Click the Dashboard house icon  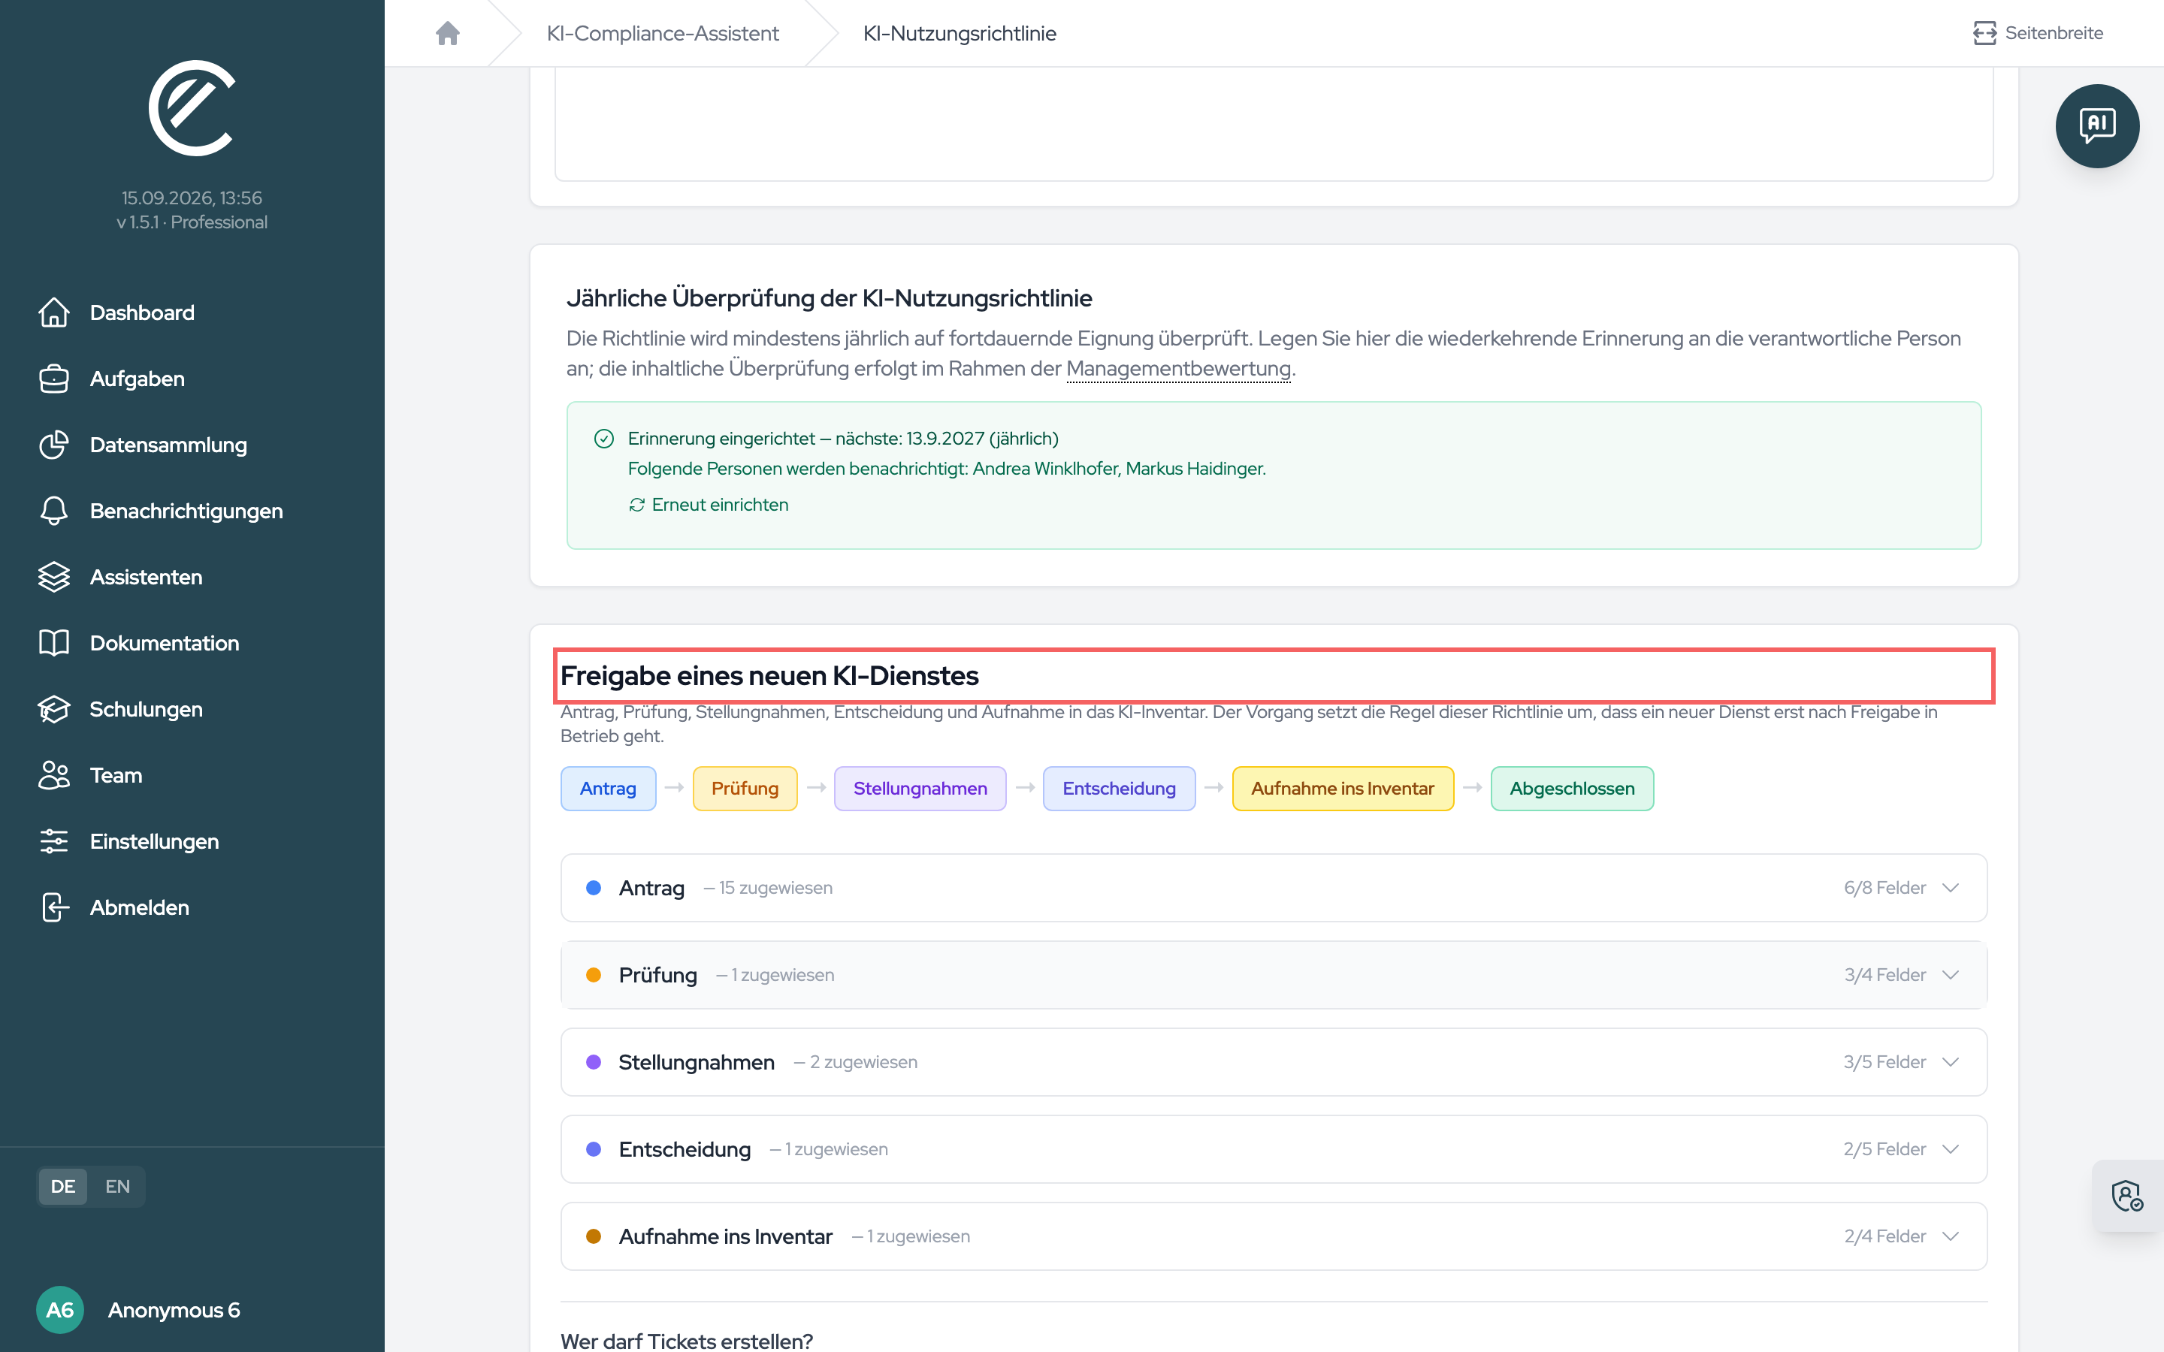pyautogui.click(x=53, y=312)
